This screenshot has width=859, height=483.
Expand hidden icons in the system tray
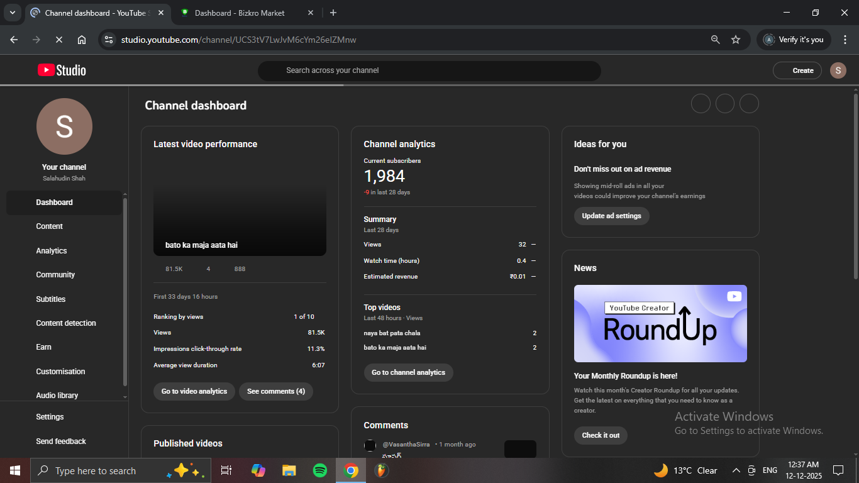click(x=736, y=470)
